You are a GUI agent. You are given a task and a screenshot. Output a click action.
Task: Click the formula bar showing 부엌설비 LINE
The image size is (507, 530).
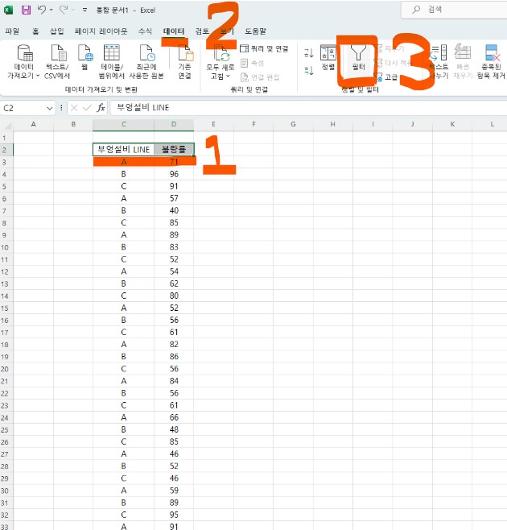click(x=308, y=108)
